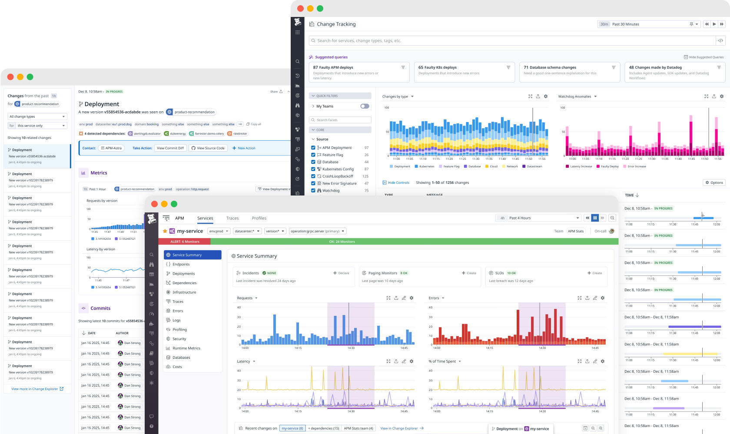Screen dimensions: 730x434
Task: Click Copy all tags in the Deployment window
Action: tap(254, 124)
